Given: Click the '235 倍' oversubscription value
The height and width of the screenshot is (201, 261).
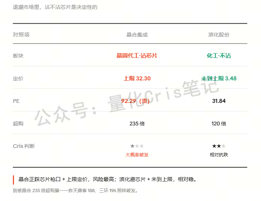Looking at the screenshot, I should click(x=137, y=124).
